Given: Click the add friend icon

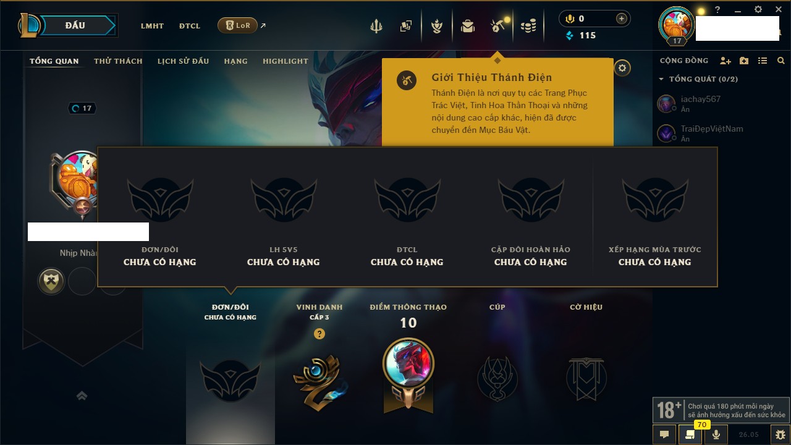Looking at the screenshot, I should [725, 61].
